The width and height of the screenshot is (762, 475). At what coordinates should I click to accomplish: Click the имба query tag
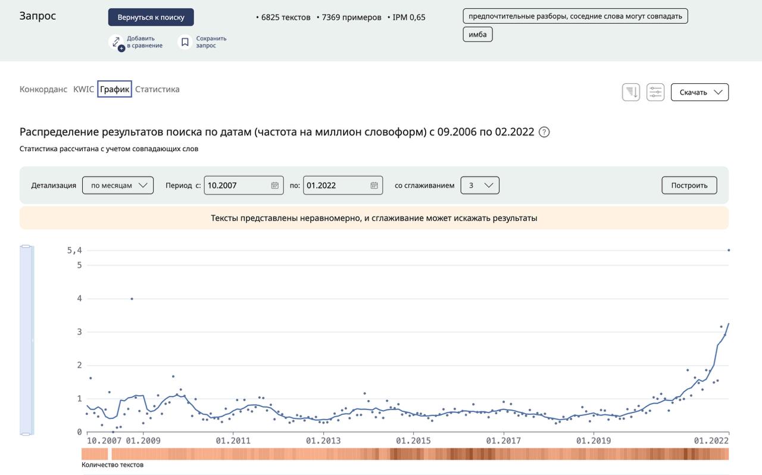(x=478, y=35)
